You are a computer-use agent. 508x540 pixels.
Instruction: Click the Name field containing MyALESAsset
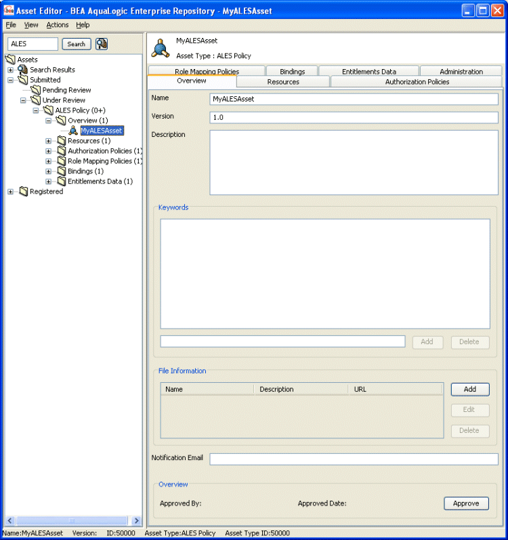coord(354,99)
